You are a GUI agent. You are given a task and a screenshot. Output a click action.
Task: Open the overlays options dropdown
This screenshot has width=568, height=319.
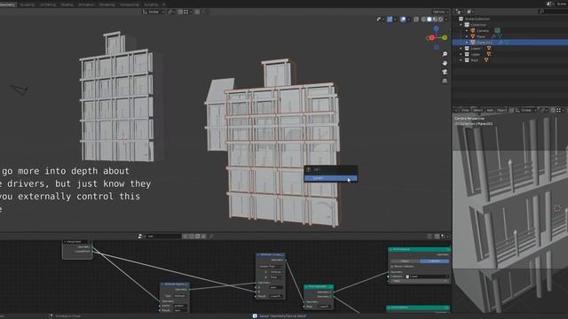click(x=408, y=19)
